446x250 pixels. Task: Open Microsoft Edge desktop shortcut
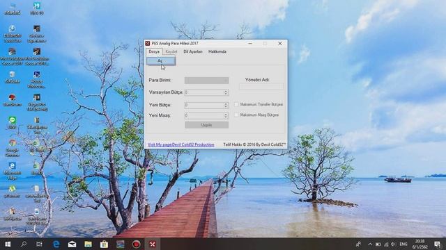click(12, 171)
